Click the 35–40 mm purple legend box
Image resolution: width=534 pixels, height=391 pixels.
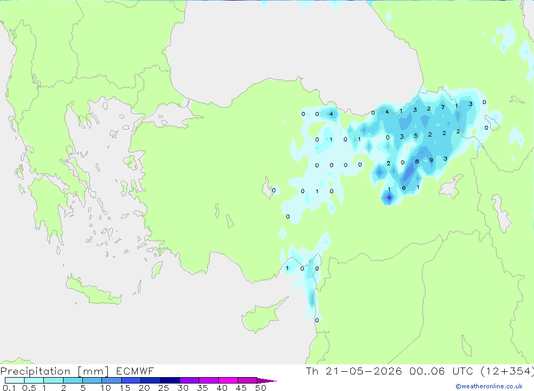point(209,380)
